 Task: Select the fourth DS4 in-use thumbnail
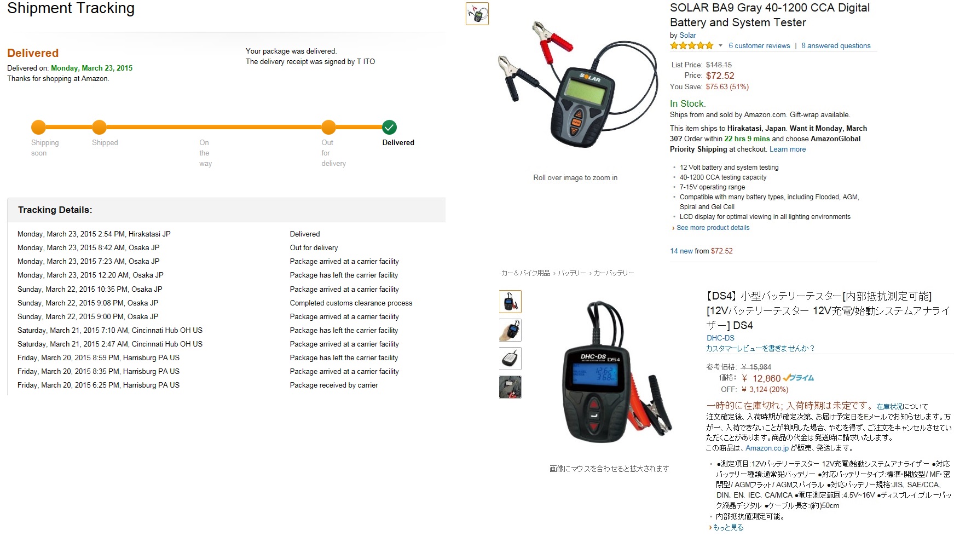[x=510, y=387]
